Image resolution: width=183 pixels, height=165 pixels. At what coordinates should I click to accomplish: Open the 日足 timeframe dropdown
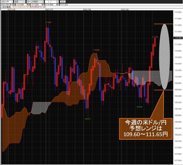(x=20, y=2)
